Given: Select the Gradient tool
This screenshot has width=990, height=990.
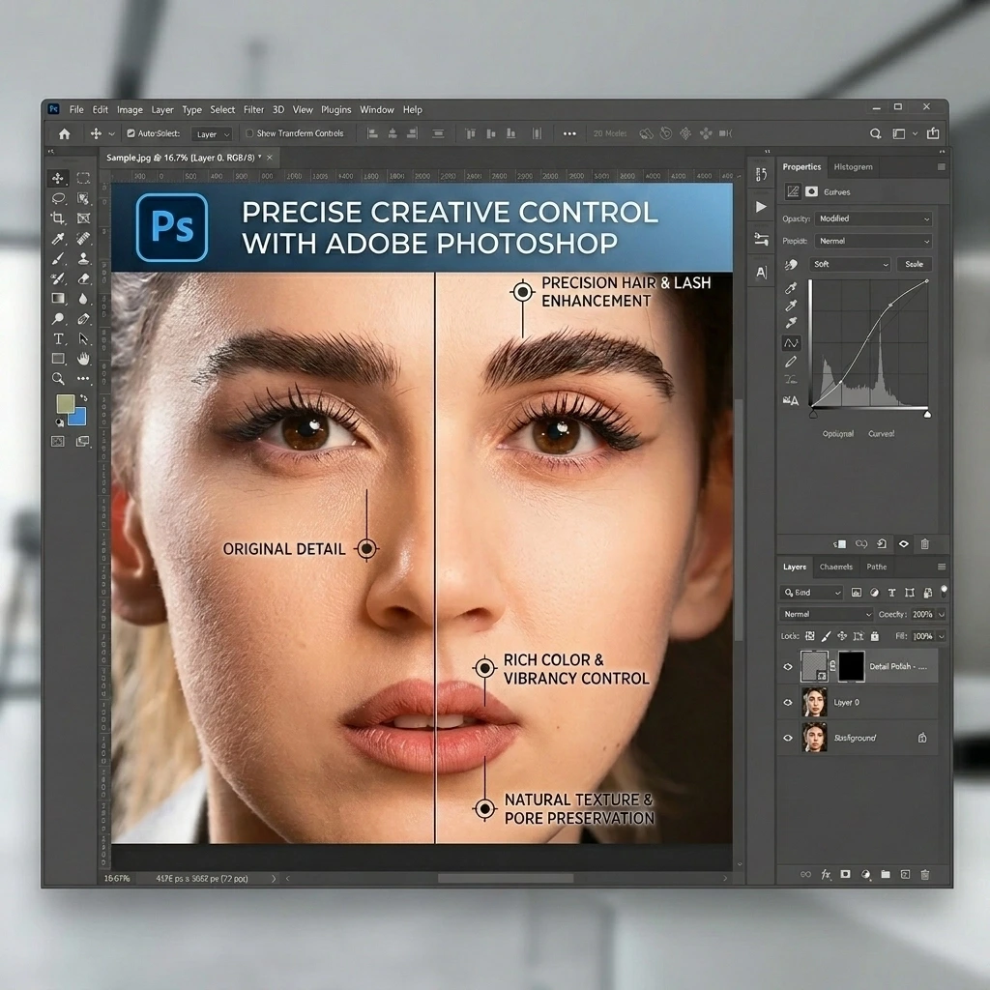Looking at the screenshot, I should tap(58, 299).
